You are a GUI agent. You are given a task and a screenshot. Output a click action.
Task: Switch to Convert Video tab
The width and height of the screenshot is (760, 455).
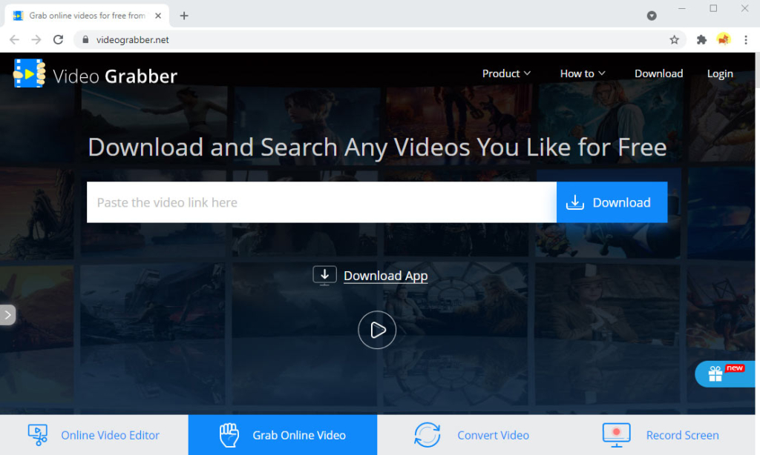(471, 435)
